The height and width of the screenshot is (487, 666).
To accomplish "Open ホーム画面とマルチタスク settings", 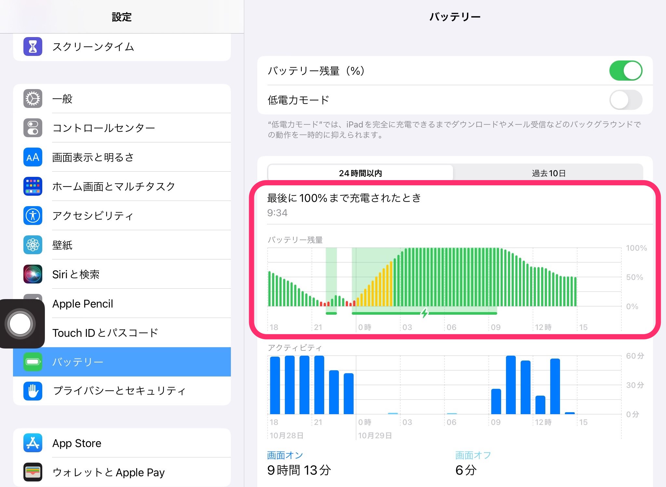I will [122, 186].
